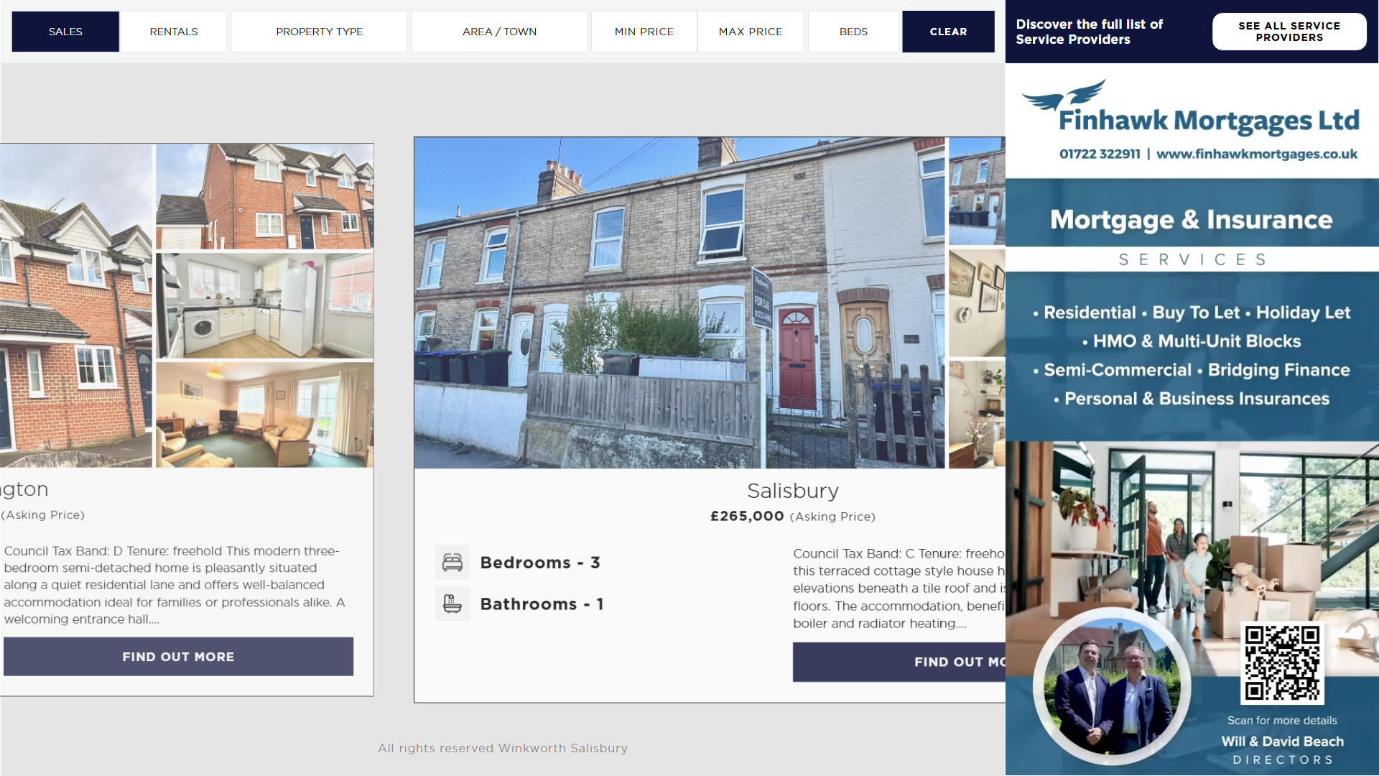Viewport: 1379px width, 776px height.
Task: Open the living room thumbnail photo
Action: click(264, 415)
